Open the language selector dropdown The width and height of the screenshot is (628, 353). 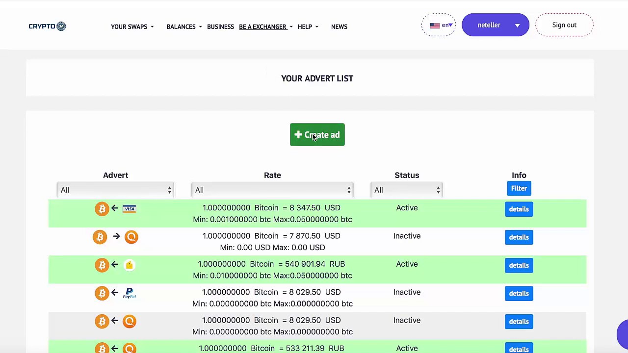pos(439,25)
